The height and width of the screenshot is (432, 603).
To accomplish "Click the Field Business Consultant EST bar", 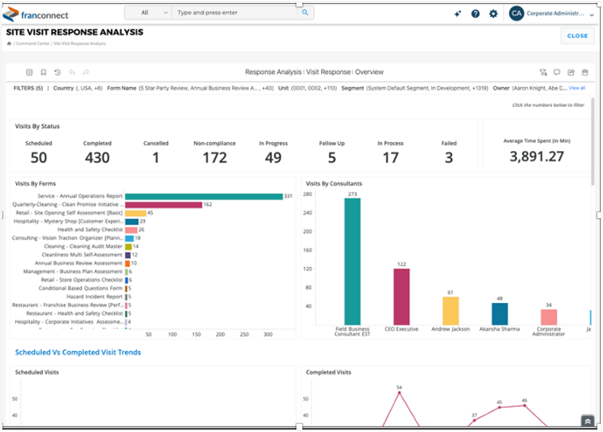I will [353, 262].
